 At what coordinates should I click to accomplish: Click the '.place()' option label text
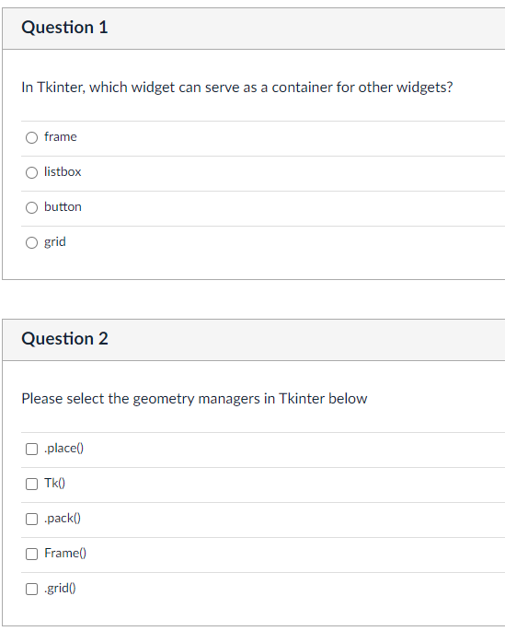pyautogui.click(x=63, y=449)
